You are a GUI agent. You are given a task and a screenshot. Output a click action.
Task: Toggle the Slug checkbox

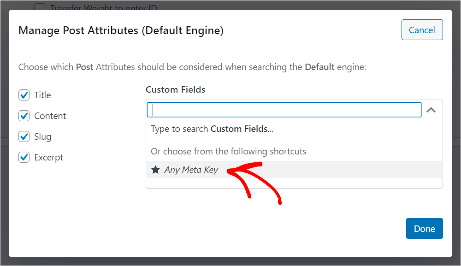[x=24, y=136]
